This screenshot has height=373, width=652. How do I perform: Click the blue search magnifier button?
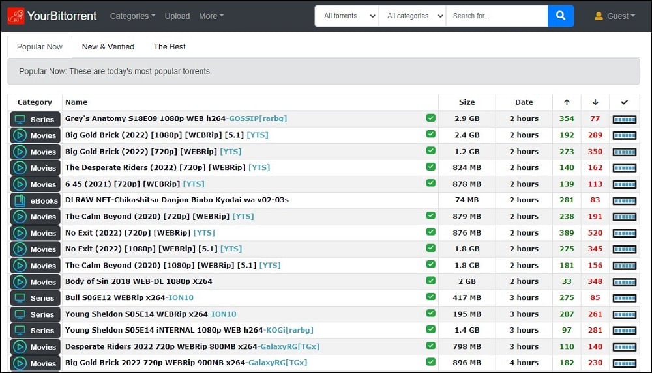[561, 16]
